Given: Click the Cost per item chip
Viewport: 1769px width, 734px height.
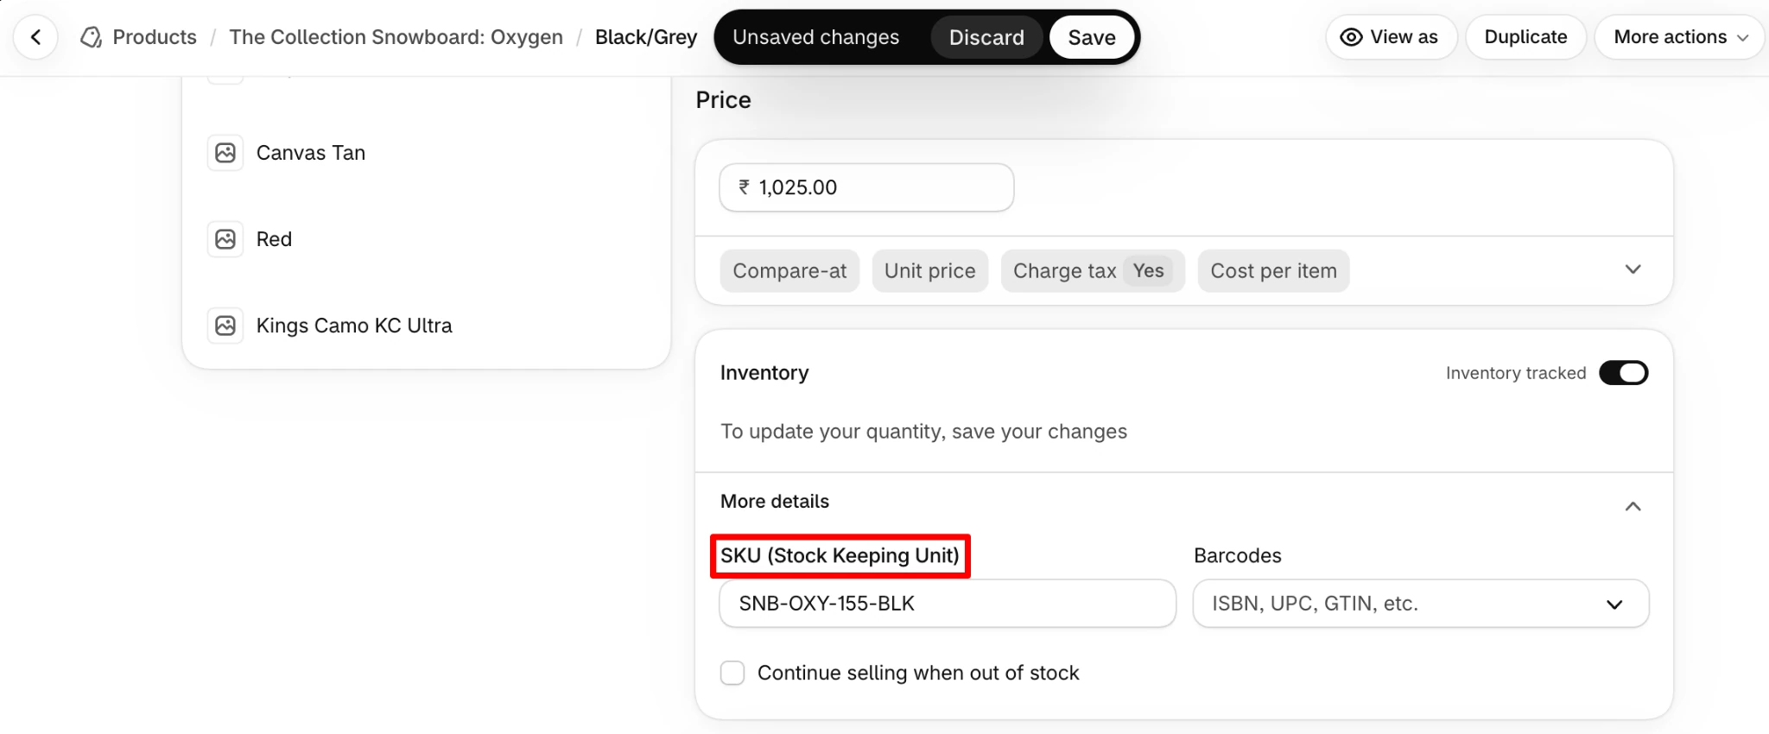Looking at the screenshot, I should [x=1273, y=271].
